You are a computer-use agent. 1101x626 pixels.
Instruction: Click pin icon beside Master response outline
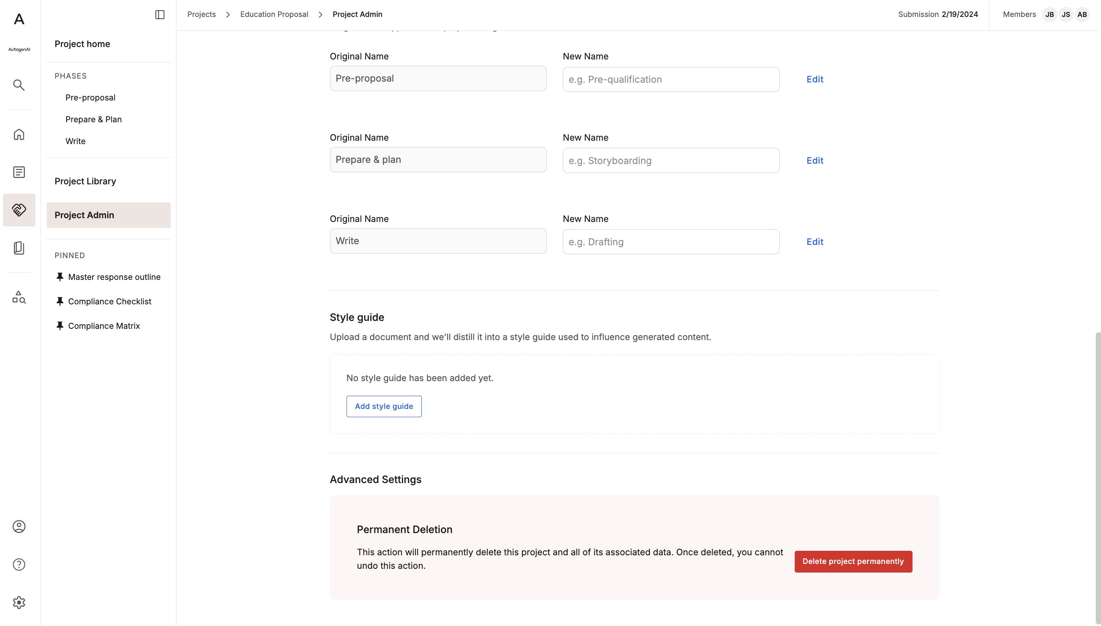tap(60, 277)
